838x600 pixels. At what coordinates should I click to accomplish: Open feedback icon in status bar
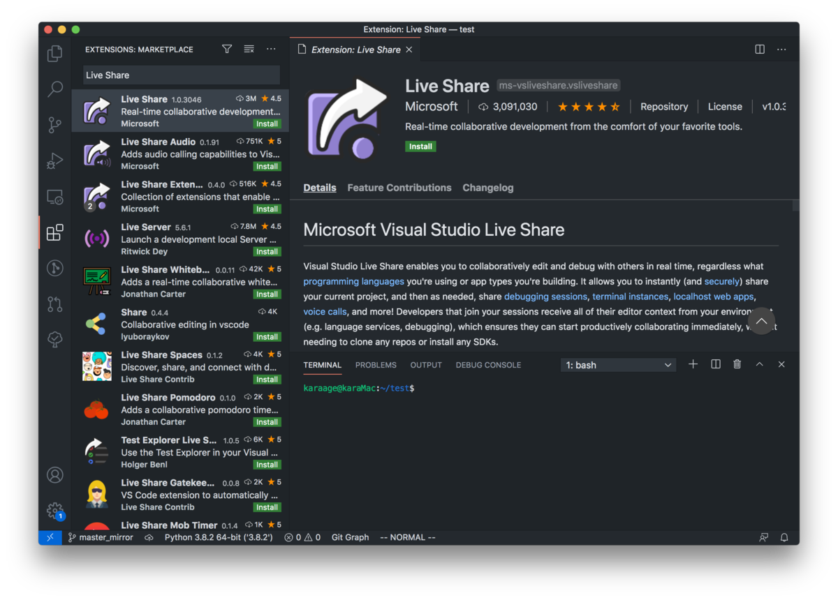764,537
